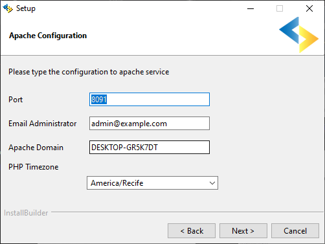Click the Email Administrator text field

point(150,124)
